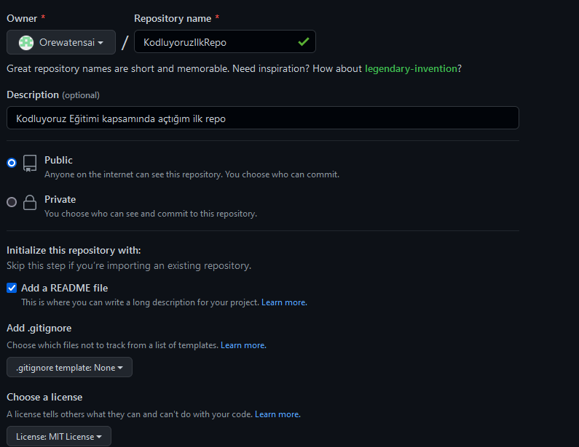This screenshot has height=447, width=579.
Task: Open Learn more link for README
Action: (284, 302)
